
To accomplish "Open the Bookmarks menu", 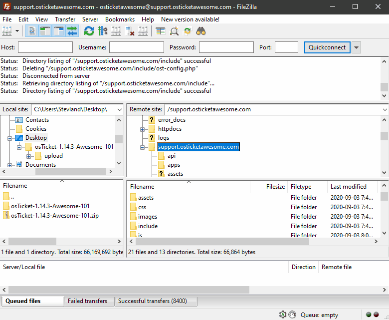I will click(120, 19).
